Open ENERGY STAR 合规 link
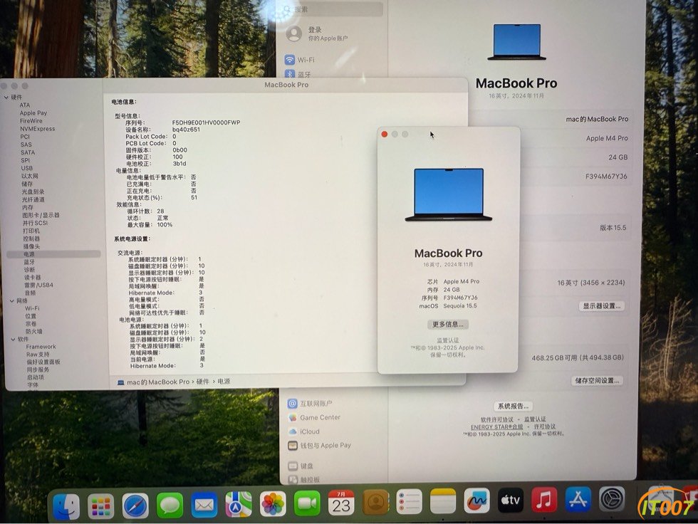Screen dimensions: 698x524 pos(497,426)
